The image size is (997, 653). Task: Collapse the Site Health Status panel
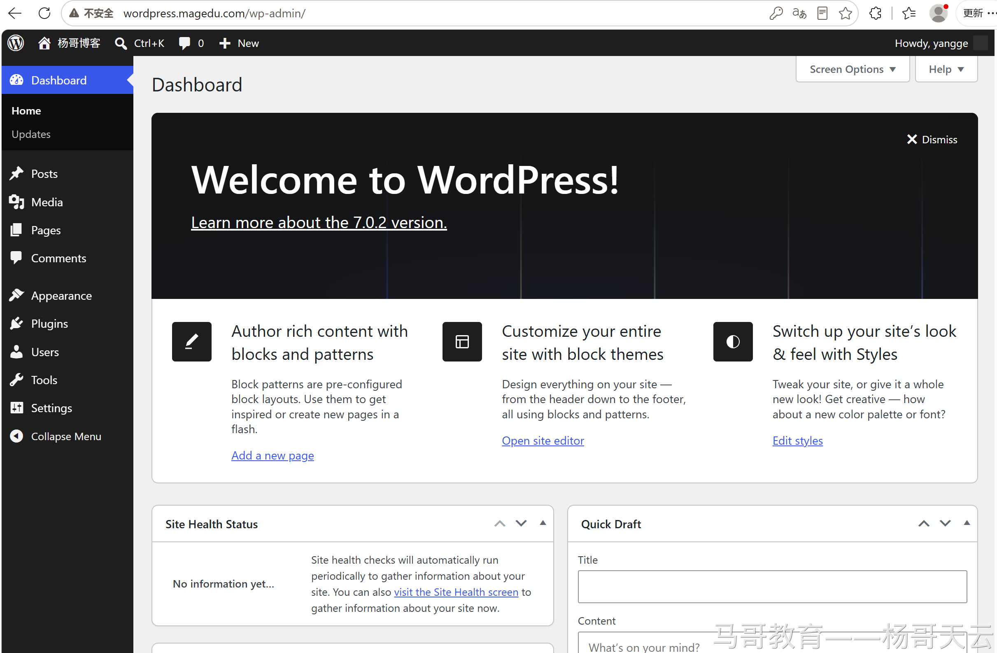pos(543,523)
